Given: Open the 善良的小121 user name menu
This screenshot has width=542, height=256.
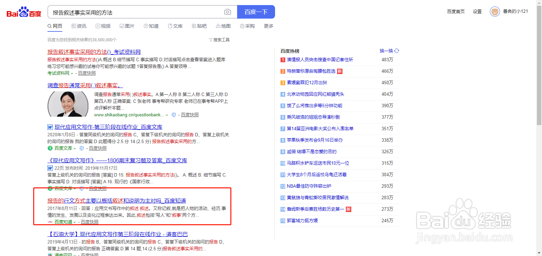Looking at the screenshot, I should point(515,11).
